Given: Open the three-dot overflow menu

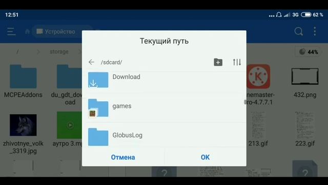Looking at the screenshot, I should click(315, 31).
